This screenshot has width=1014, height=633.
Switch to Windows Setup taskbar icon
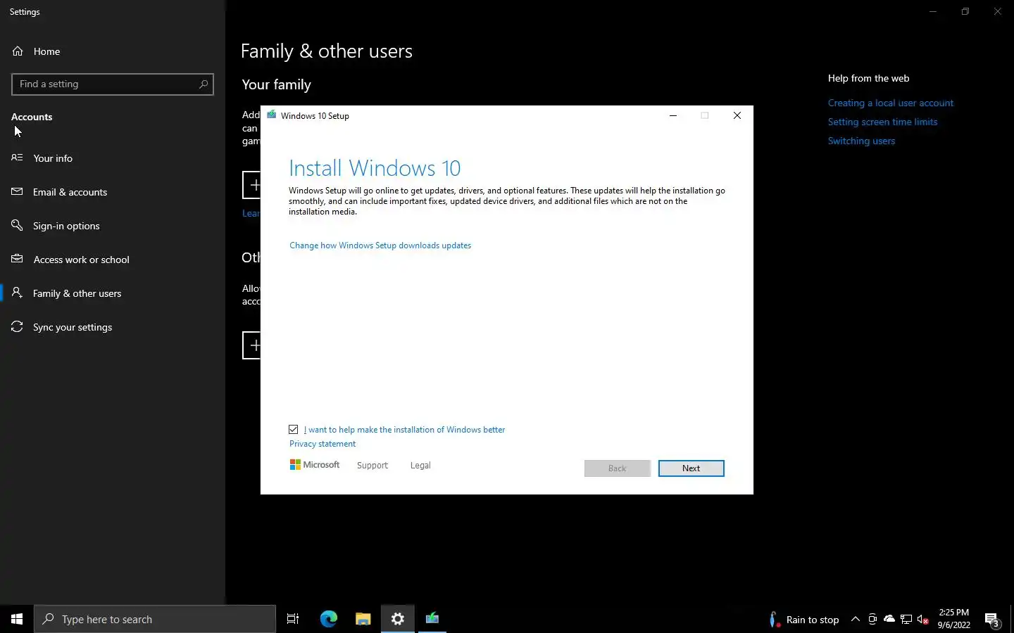tap(432, 619)
